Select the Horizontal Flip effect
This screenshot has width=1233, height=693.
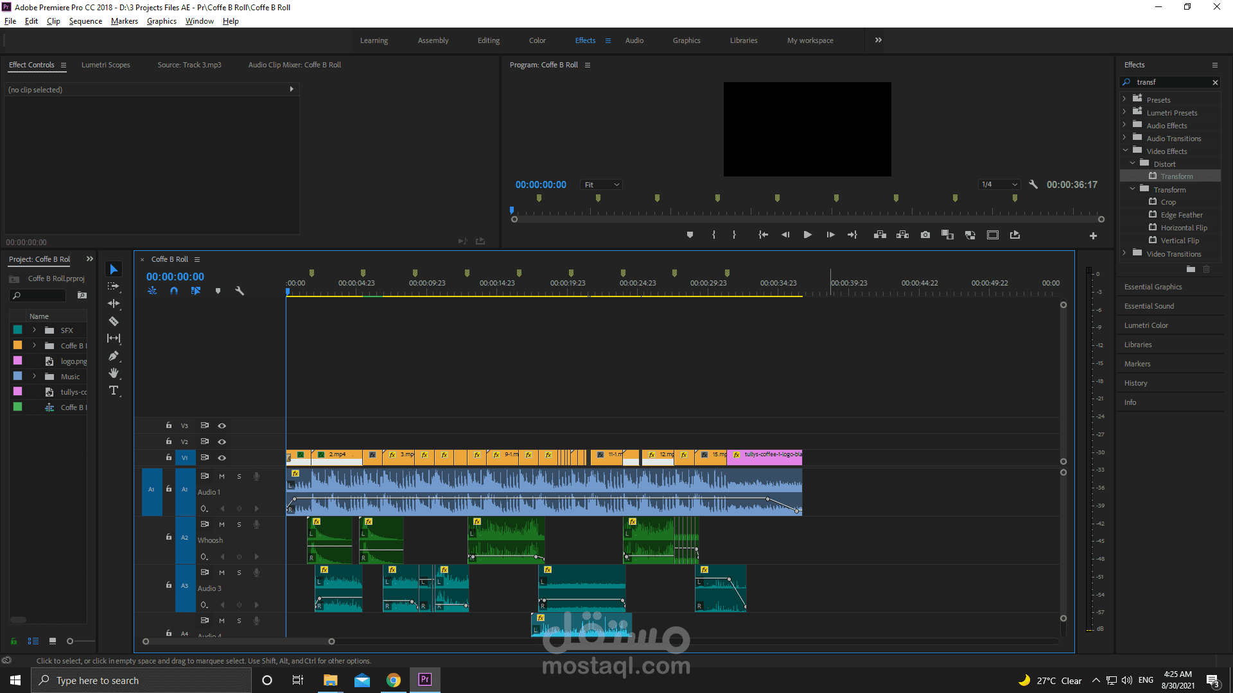tap(1184, 228)
